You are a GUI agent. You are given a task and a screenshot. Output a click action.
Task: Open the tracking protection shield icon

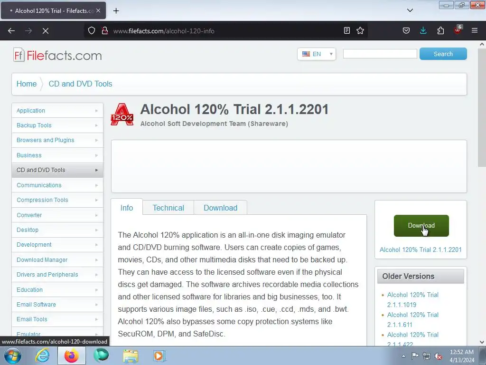[92, 30]
